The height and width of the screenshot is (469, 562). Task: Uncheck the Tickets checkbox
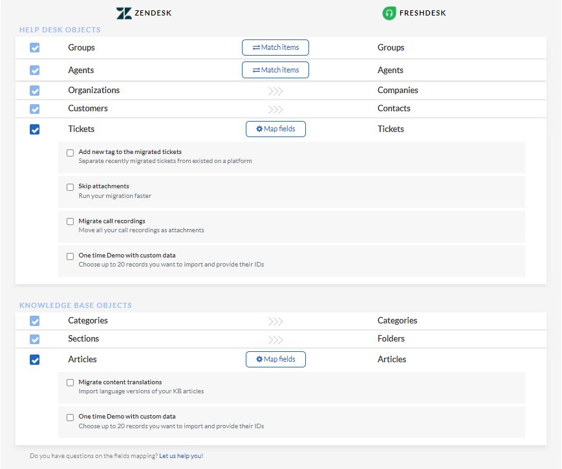[35, 129]
